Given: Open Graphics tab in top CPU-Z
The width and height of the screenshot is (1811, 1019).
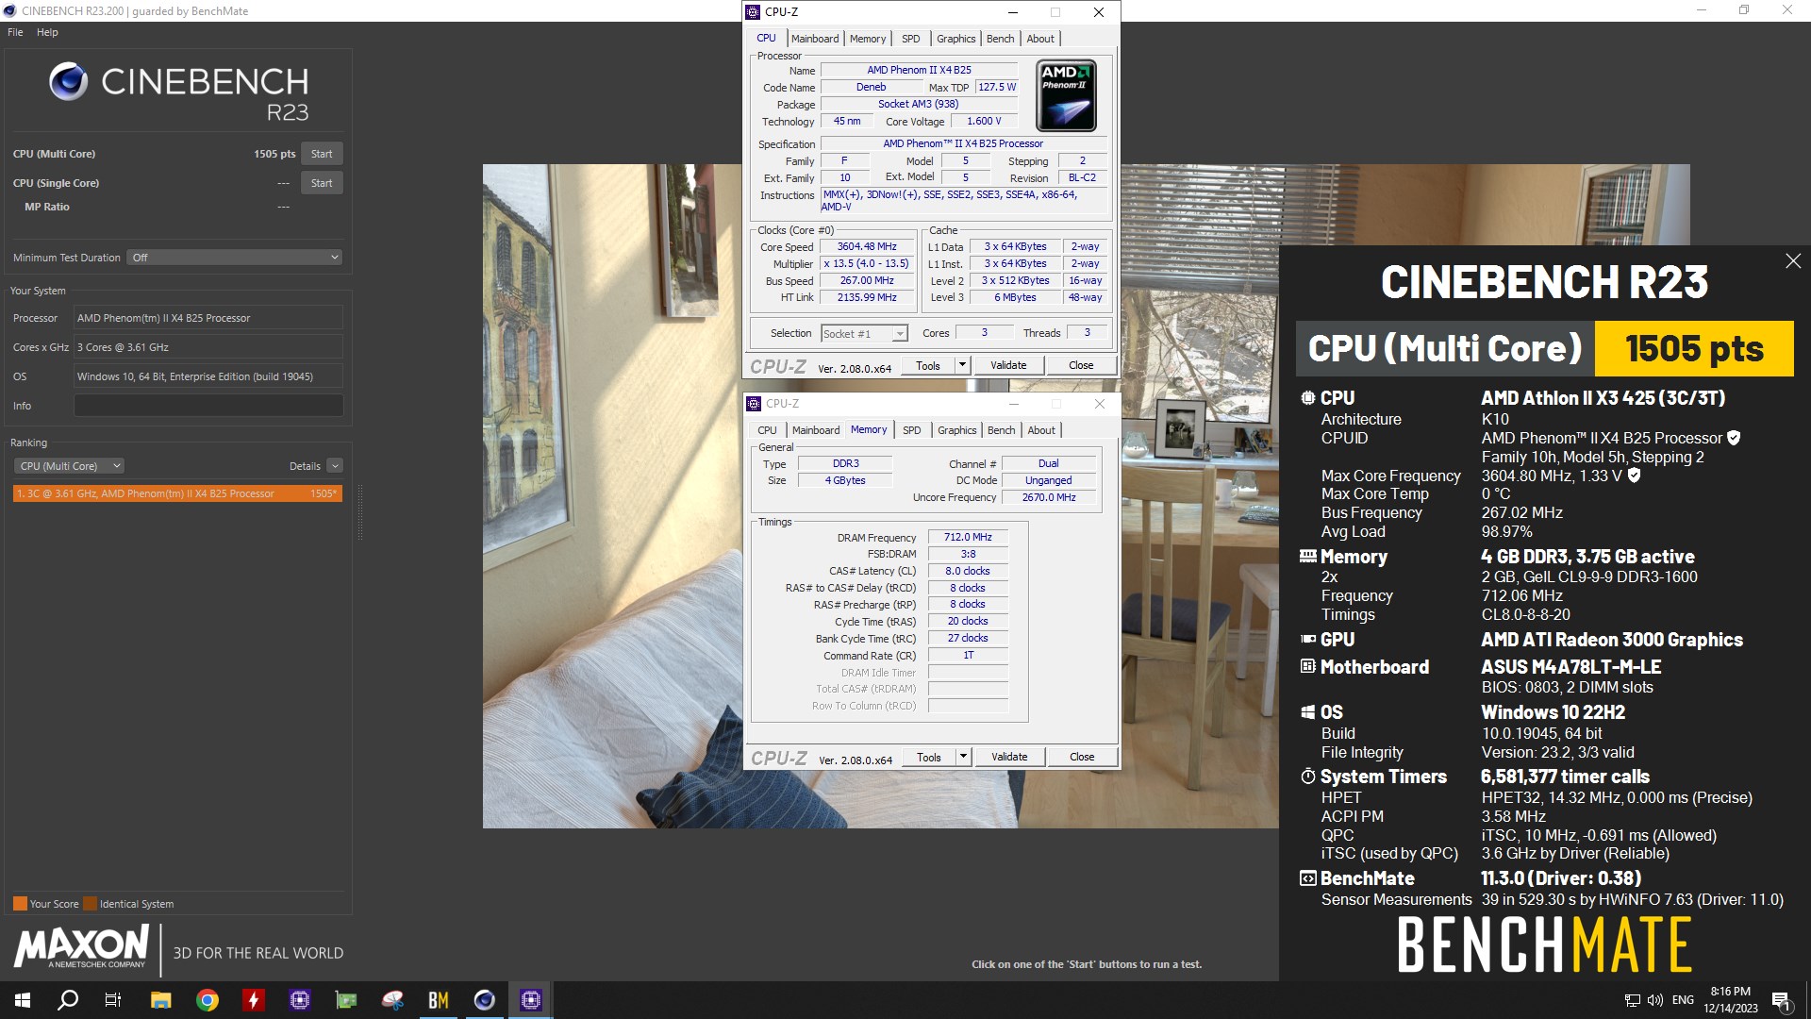Looking at the screenshot, I should point(955,39).
